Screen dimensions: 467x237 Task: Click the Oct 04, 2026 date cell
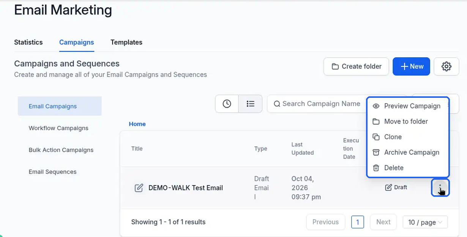(x=306, y=188)
